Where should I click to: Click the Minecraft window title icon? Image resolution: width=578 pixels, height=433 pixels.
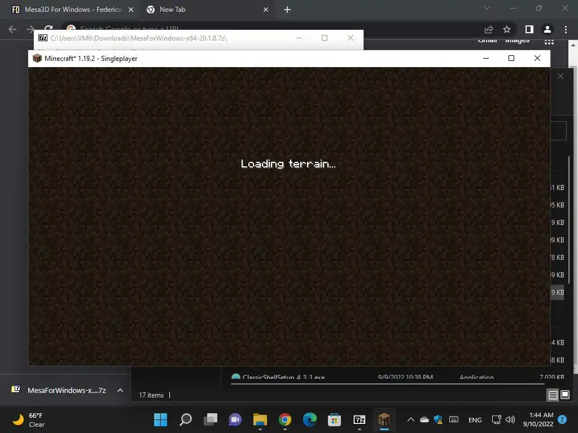(37, 58)
